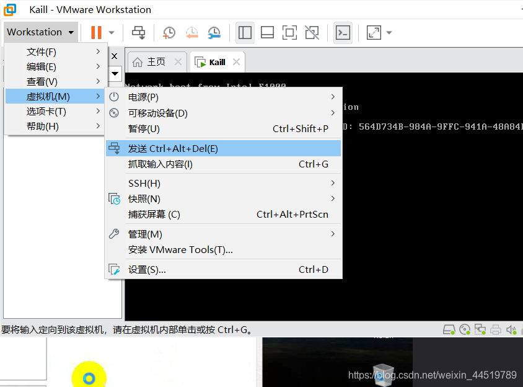
Task: Open the snapshot manager toolbar icon
Action: point(214,33)
